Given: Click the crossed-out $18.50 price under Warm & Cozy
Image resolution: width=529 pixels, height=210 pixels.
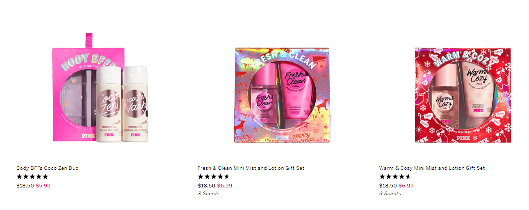Looking at the screenshot, I should point(388,185).
